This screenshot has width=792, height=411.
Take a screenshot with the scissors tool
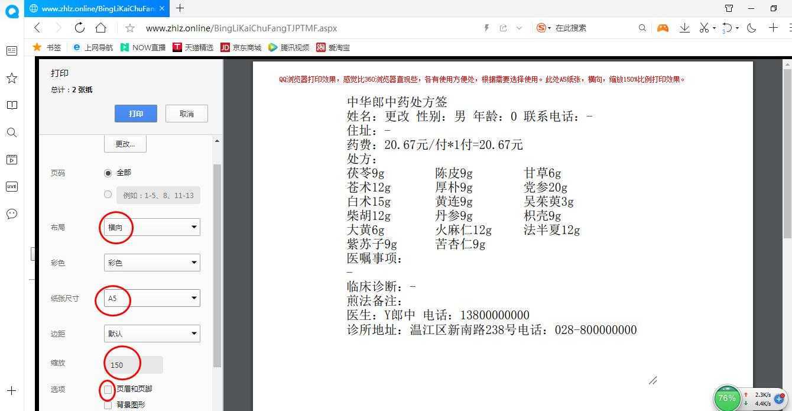(x=705, y=28)
